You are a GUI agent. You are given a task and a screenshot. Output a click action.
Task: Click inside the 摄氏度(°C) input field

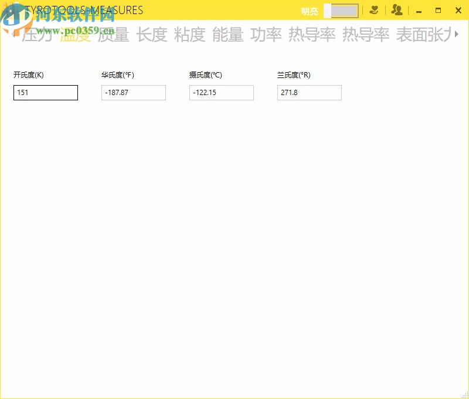tap(221, 93)
